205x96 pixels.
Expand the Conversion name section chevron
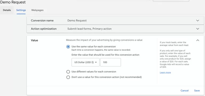[198, 21]
